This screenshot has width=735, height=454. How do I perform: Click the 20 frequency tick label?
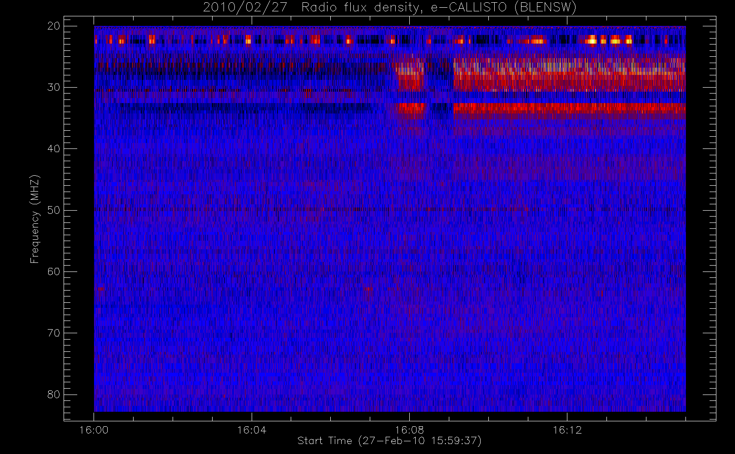tap(54, 26)
